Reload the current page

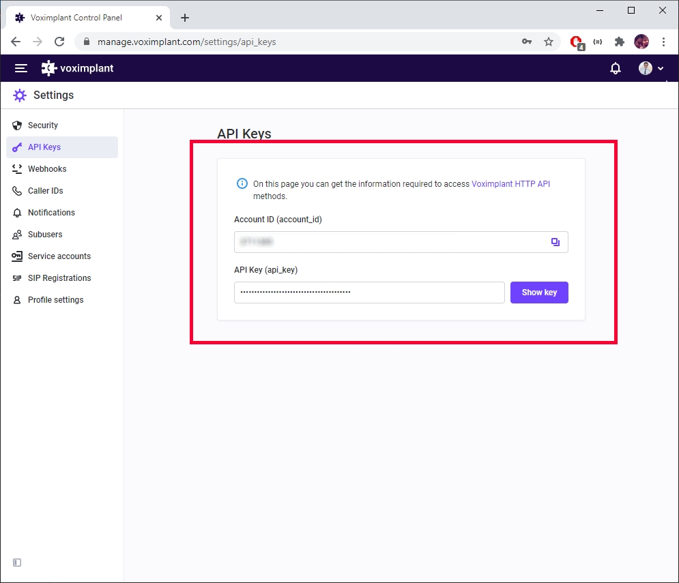[59, 42]
